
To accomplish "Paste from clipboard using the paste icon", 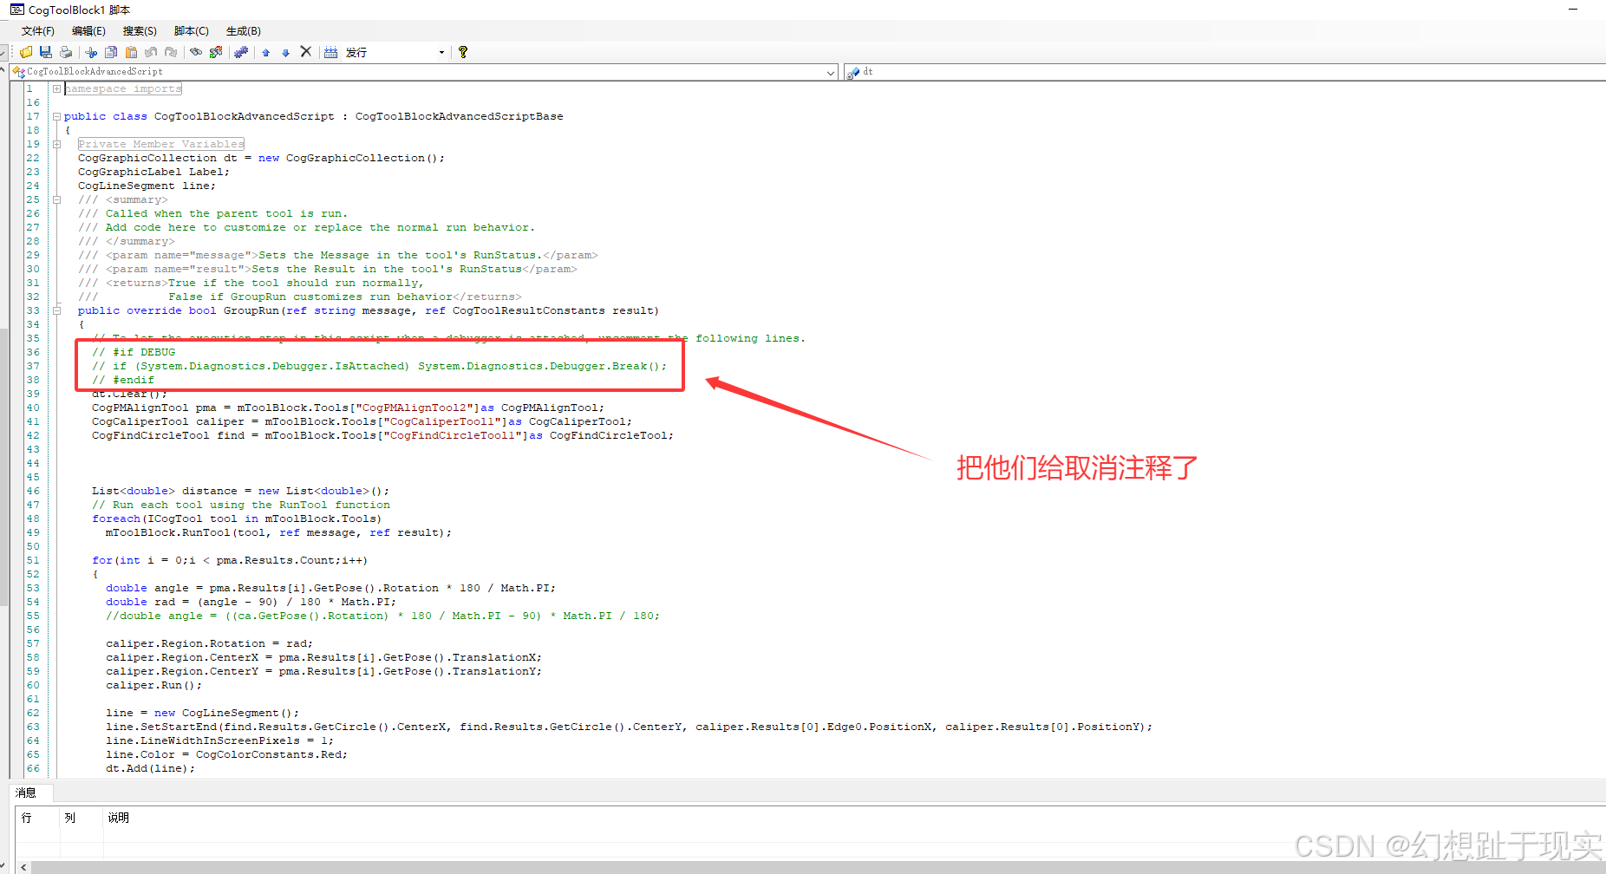I will click(x=131, y=52).
